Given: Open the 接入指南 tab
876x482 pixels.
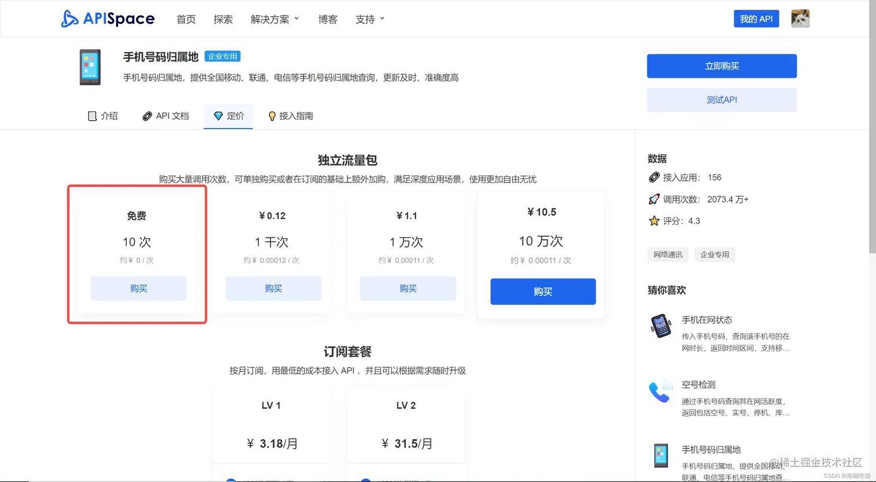Looking at the screenshot, I should point(291,115).
